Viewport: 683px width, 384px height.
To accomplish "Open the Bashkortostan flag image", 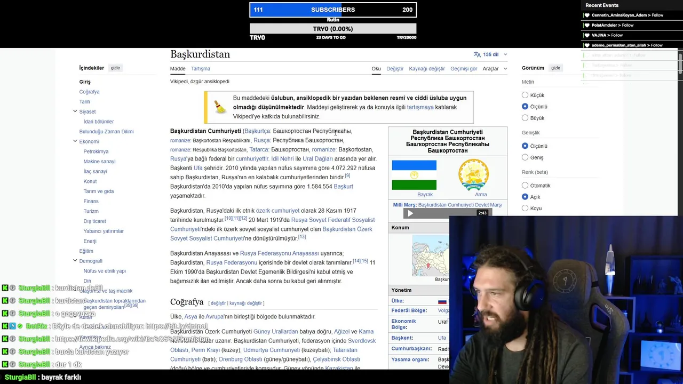I will [x=414, y=175].
